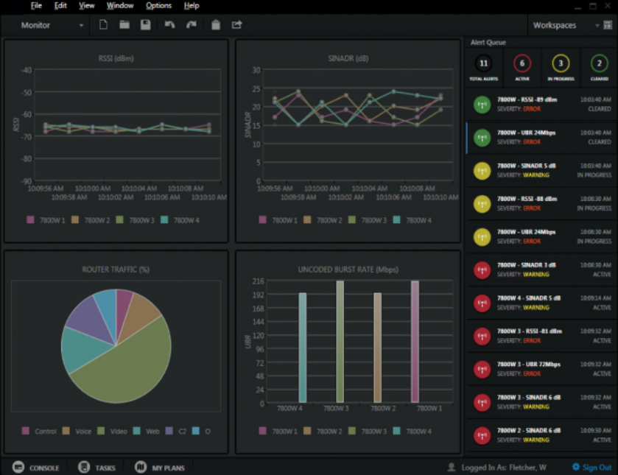
Task: Export via the share arrow toolbar icon
Action: click(236, 24)
